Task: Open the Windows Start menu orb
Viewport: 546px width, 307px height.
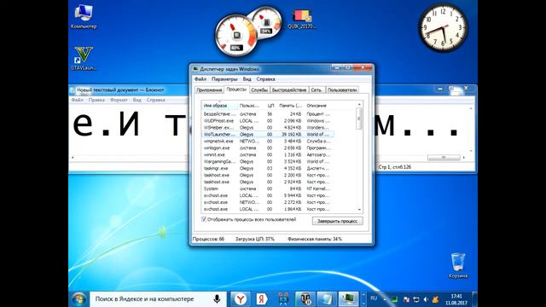Action: point(79,299)
